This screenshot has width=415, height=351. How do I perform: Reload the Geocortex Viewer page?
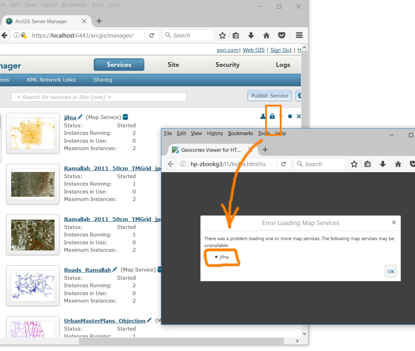tap(283, 164)
